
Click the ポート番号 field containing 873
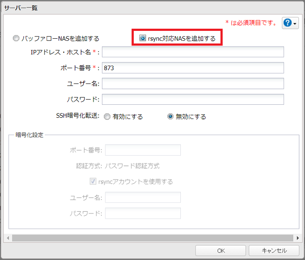pyautogui.click(x=193, y=68)
